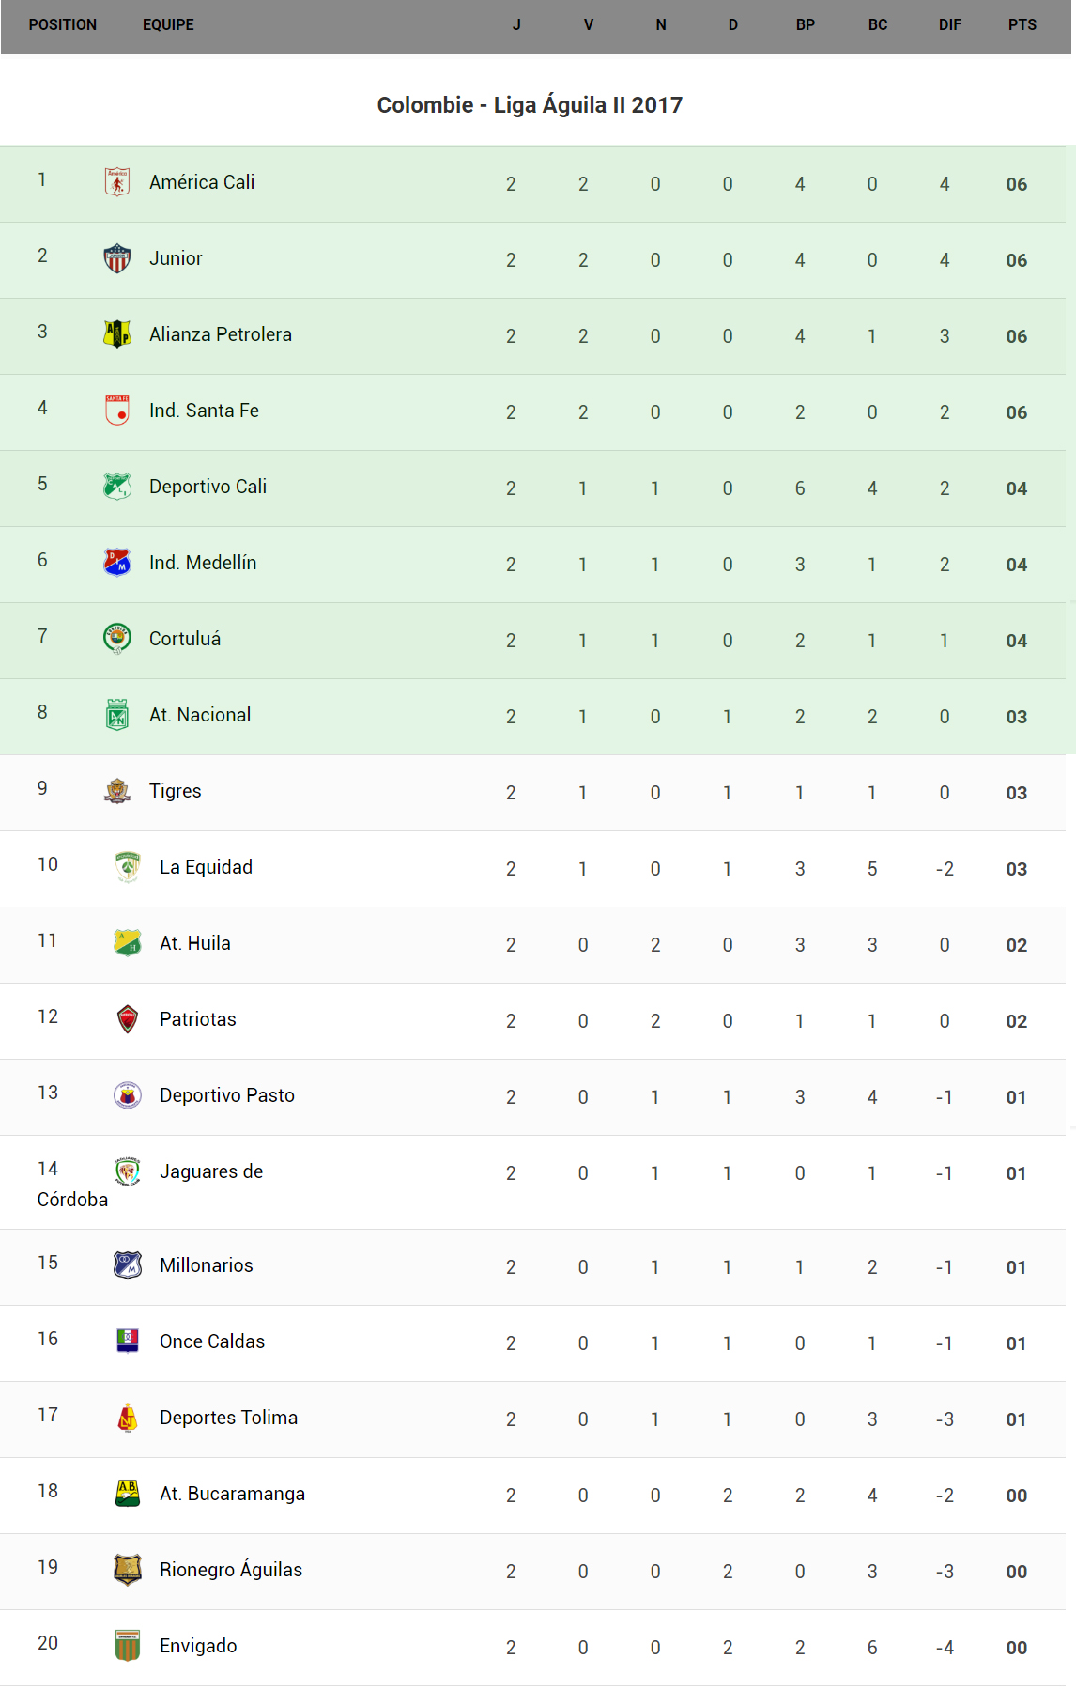Viewport: 1076px width, 1690px height.
Task: Open the Ind. Santa Fe team link
Action: (x=204, y=411)
